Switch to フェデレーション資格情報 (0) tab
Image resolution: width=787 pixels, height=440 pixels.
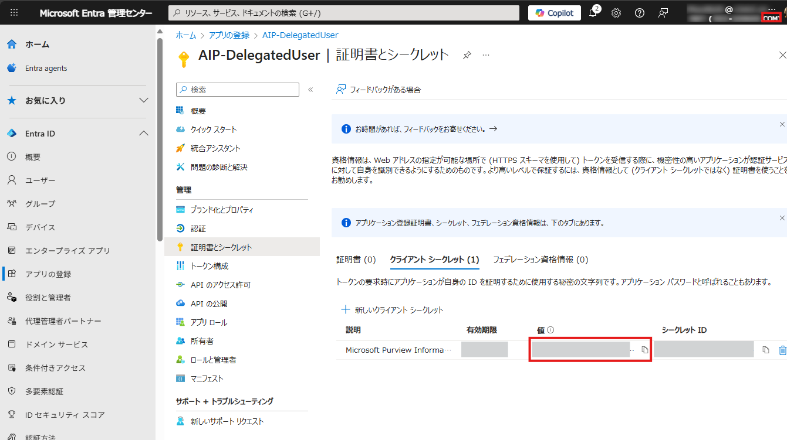(x=541, y=260)
